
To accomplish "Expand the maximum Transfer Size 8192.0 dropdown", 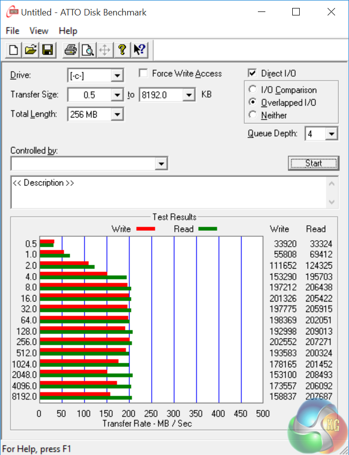I will coord(189,95).
